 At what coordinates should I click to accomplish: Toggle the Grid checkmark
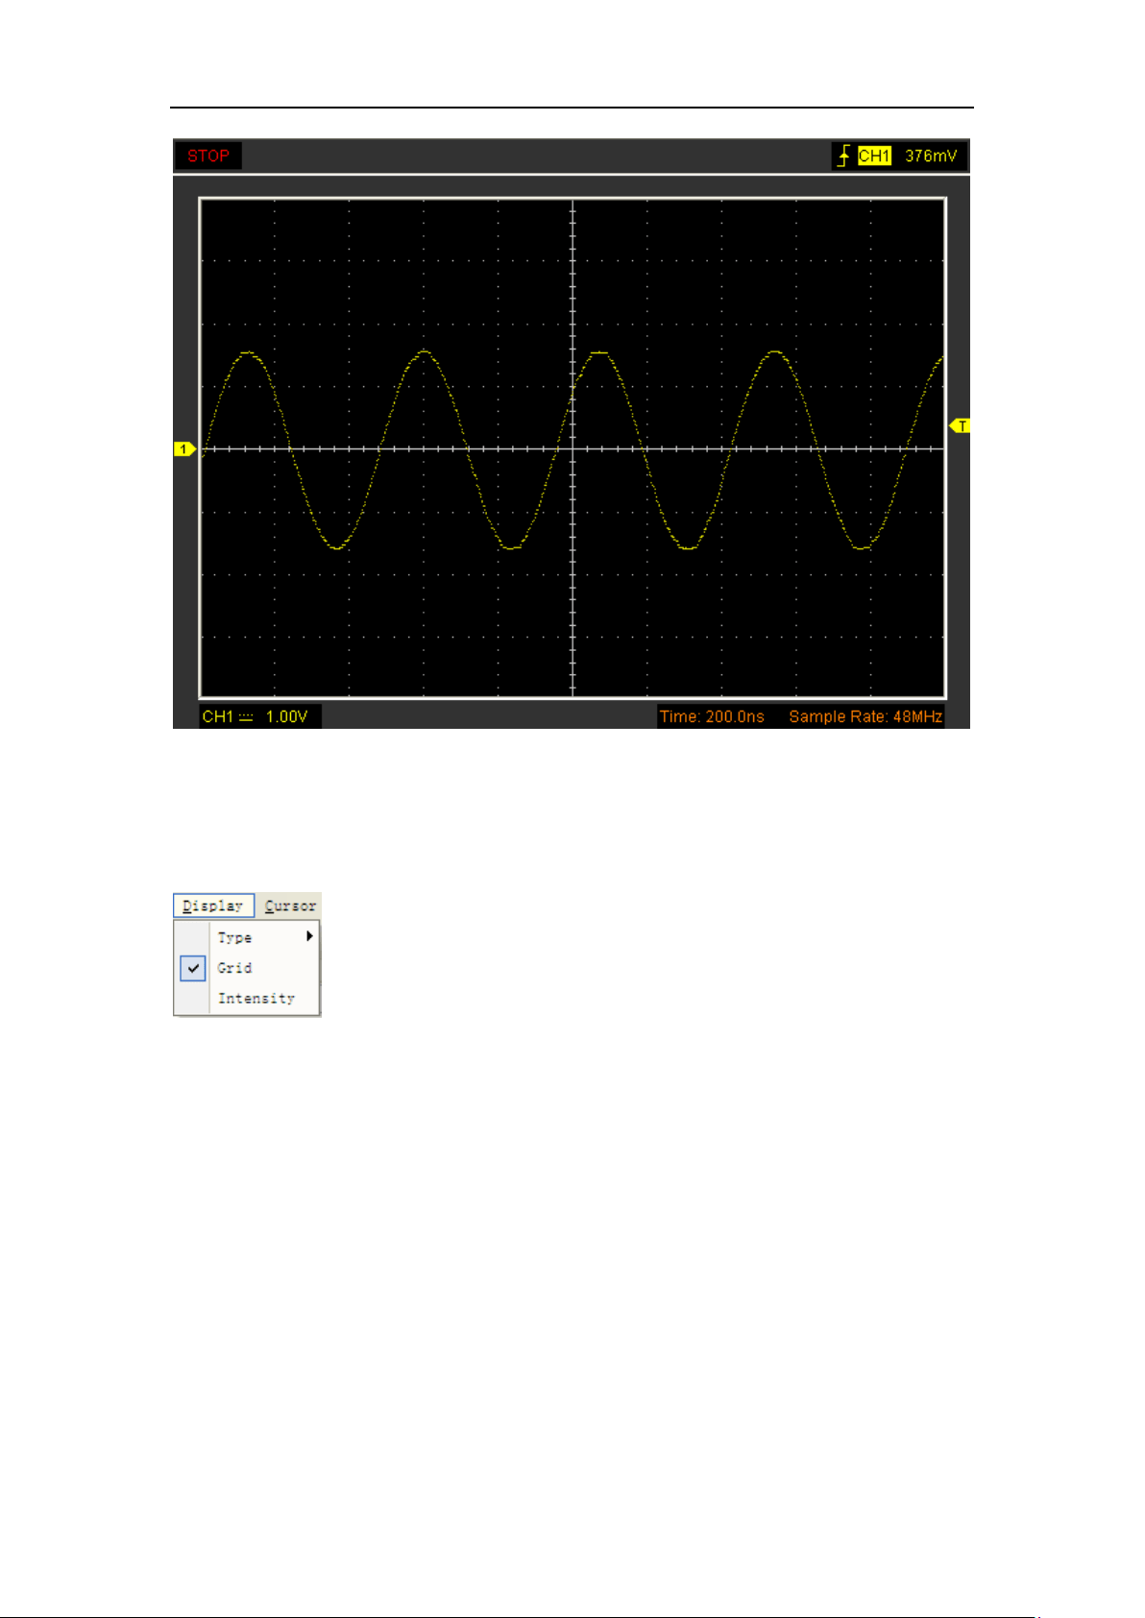click(193, 968)
